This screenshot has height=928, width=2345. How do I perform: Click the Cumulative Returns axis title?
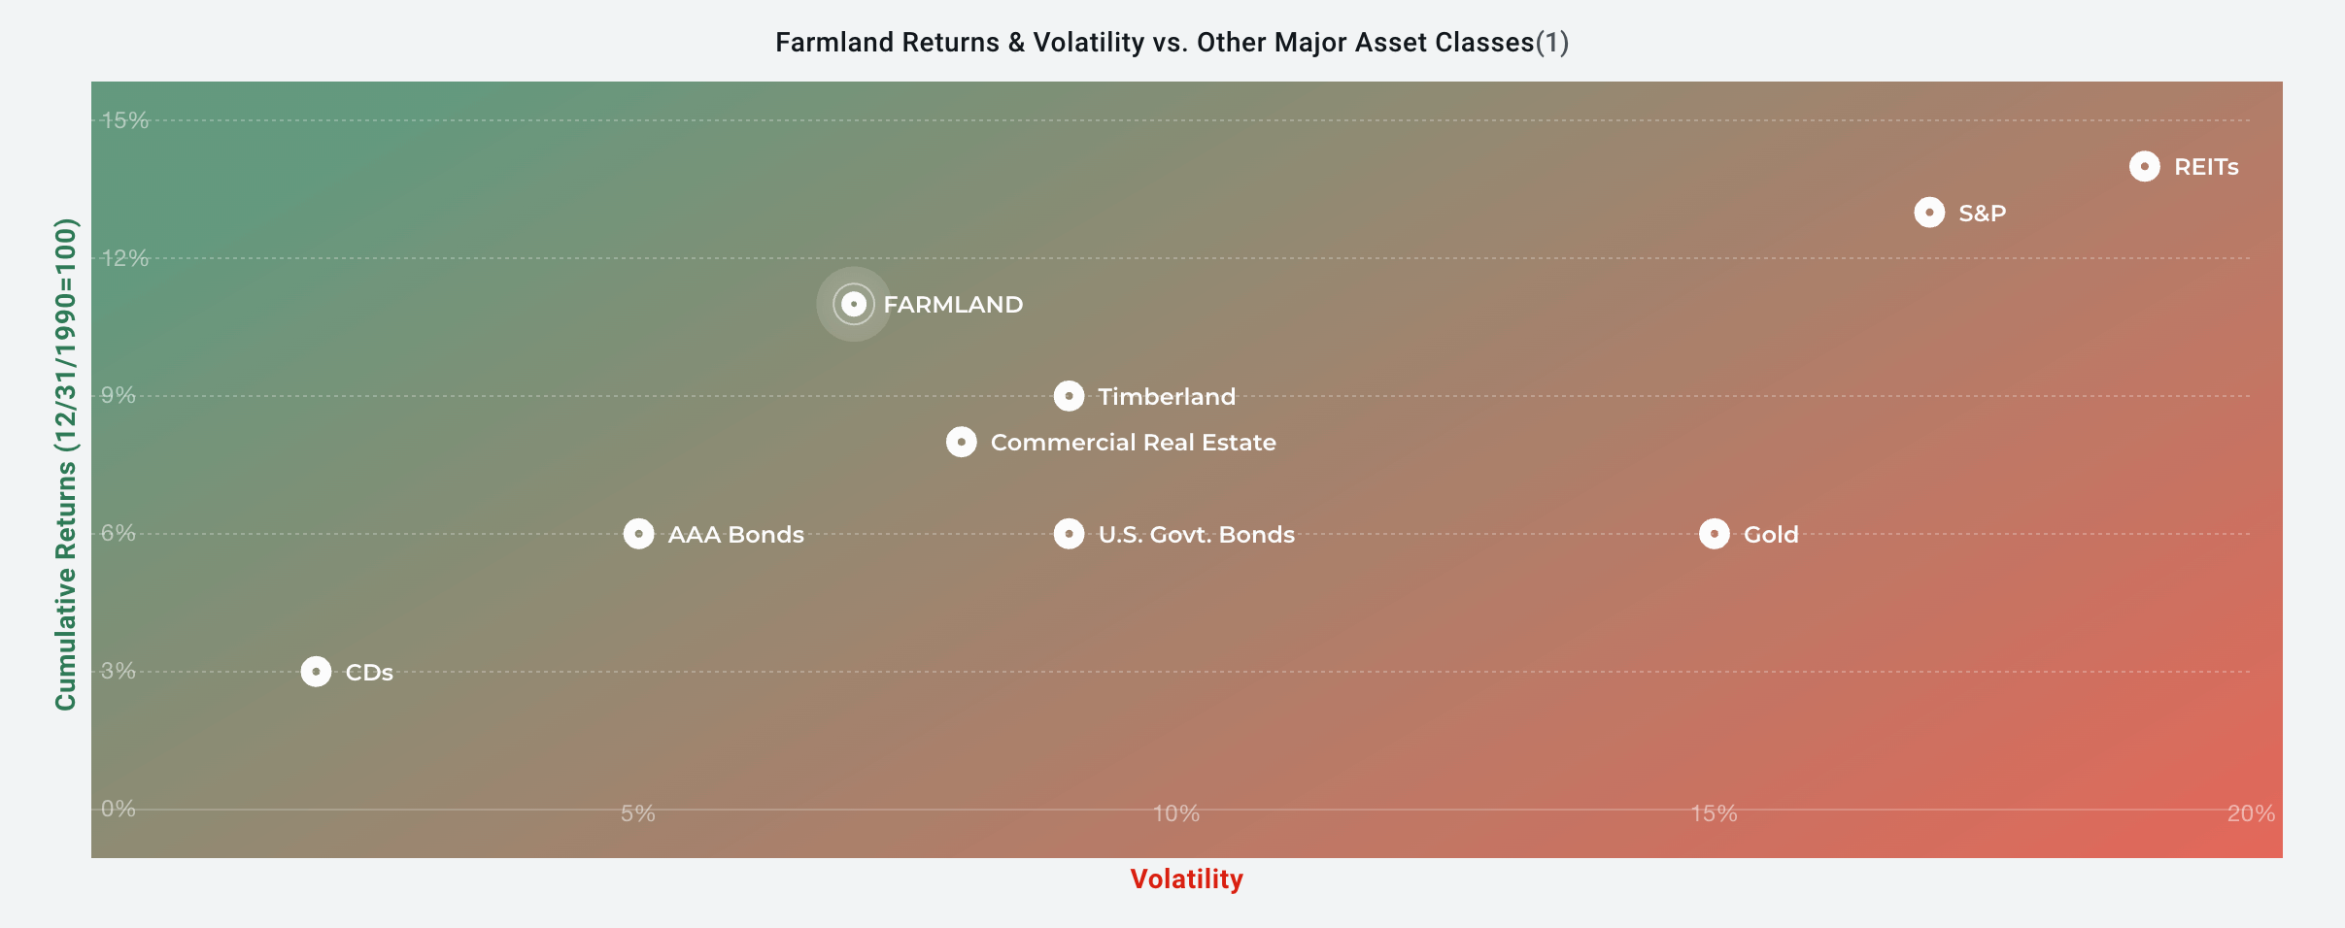point(66,464)
